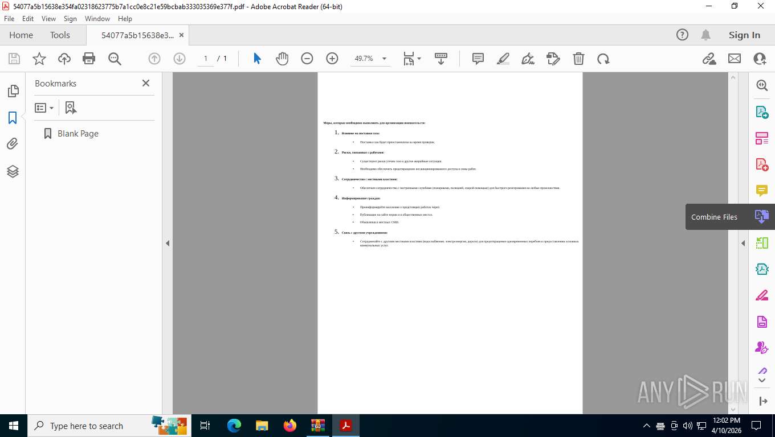Screen dimensions: 775x437
Task: Open the Edit menu
Action: (28, 19)
